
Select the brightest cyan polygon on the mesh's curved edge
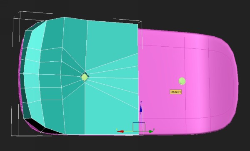click(x=35, y=37)
